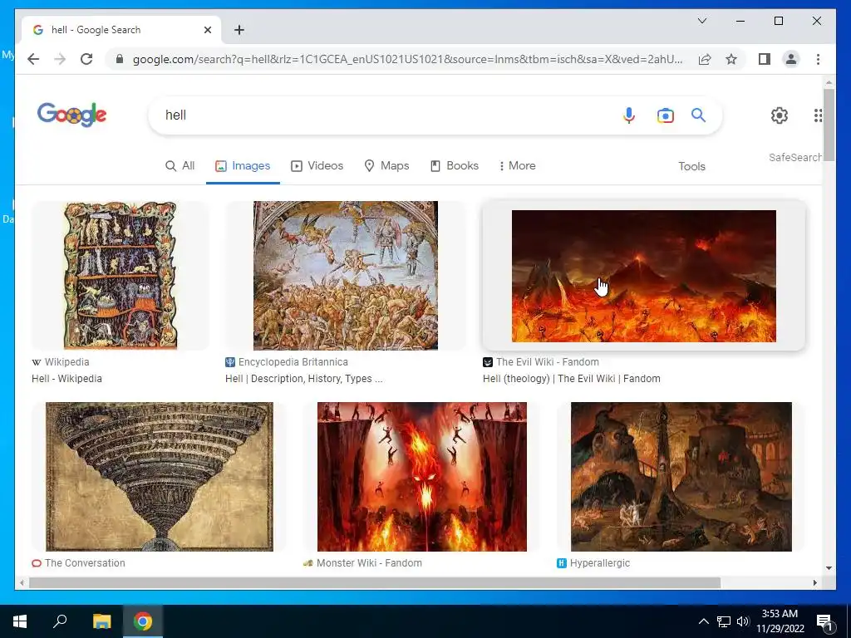
Task: Search by image with the camera icon
Action: click(666, 115)
